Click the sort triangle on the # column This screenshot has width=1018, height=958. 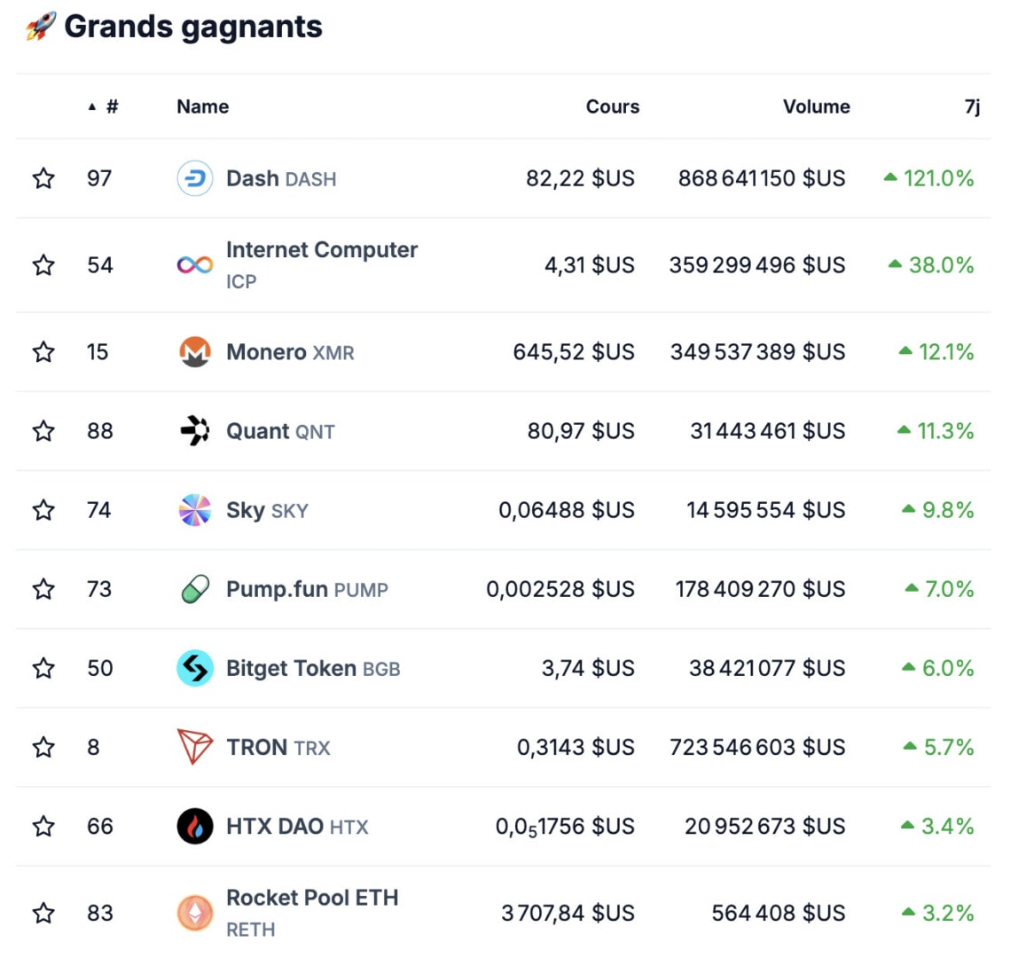point(91,106)
